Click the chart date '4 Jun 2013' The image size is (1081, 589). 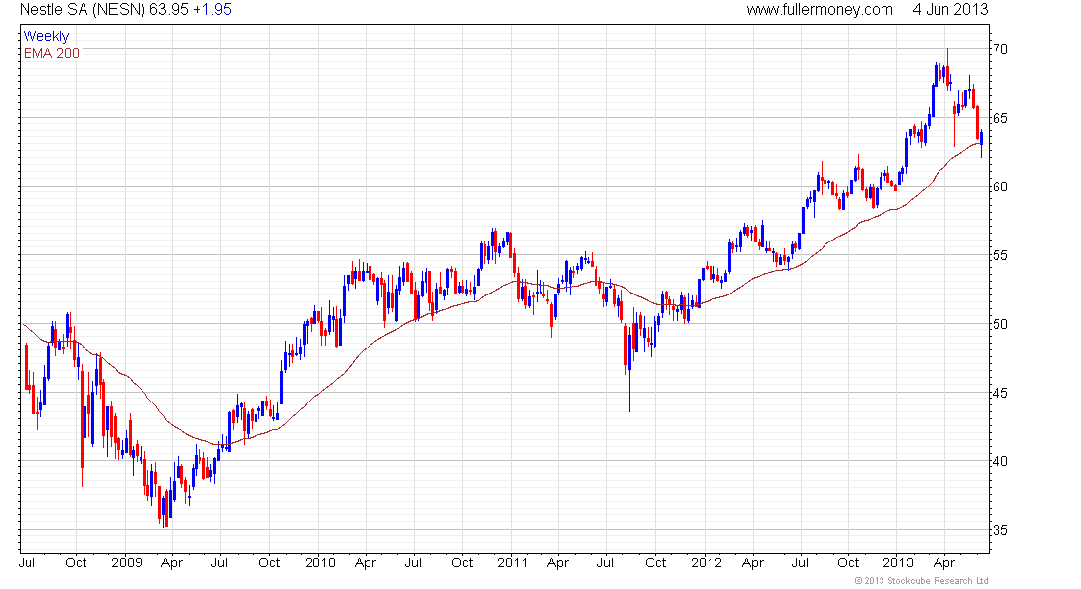click(x=950, y=10)
